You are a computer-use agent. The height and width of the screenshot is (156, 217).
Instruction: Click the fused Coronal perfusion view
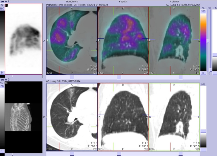(x=174, y=41)
